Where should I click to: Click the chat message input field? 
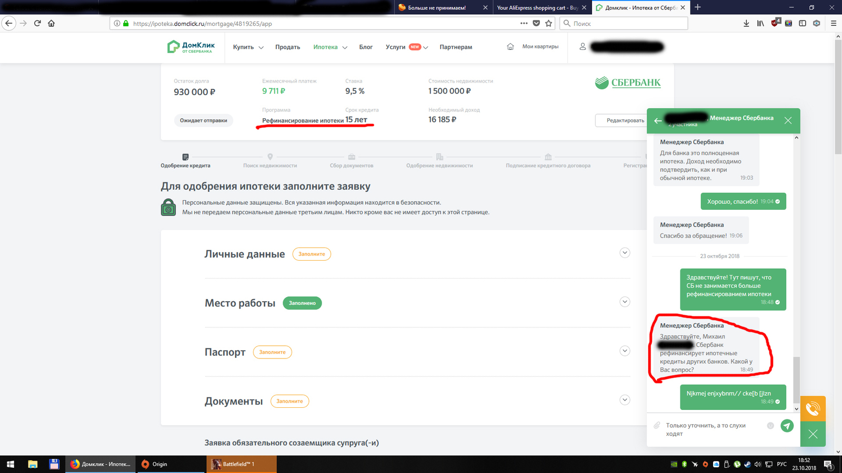[711, 429]
